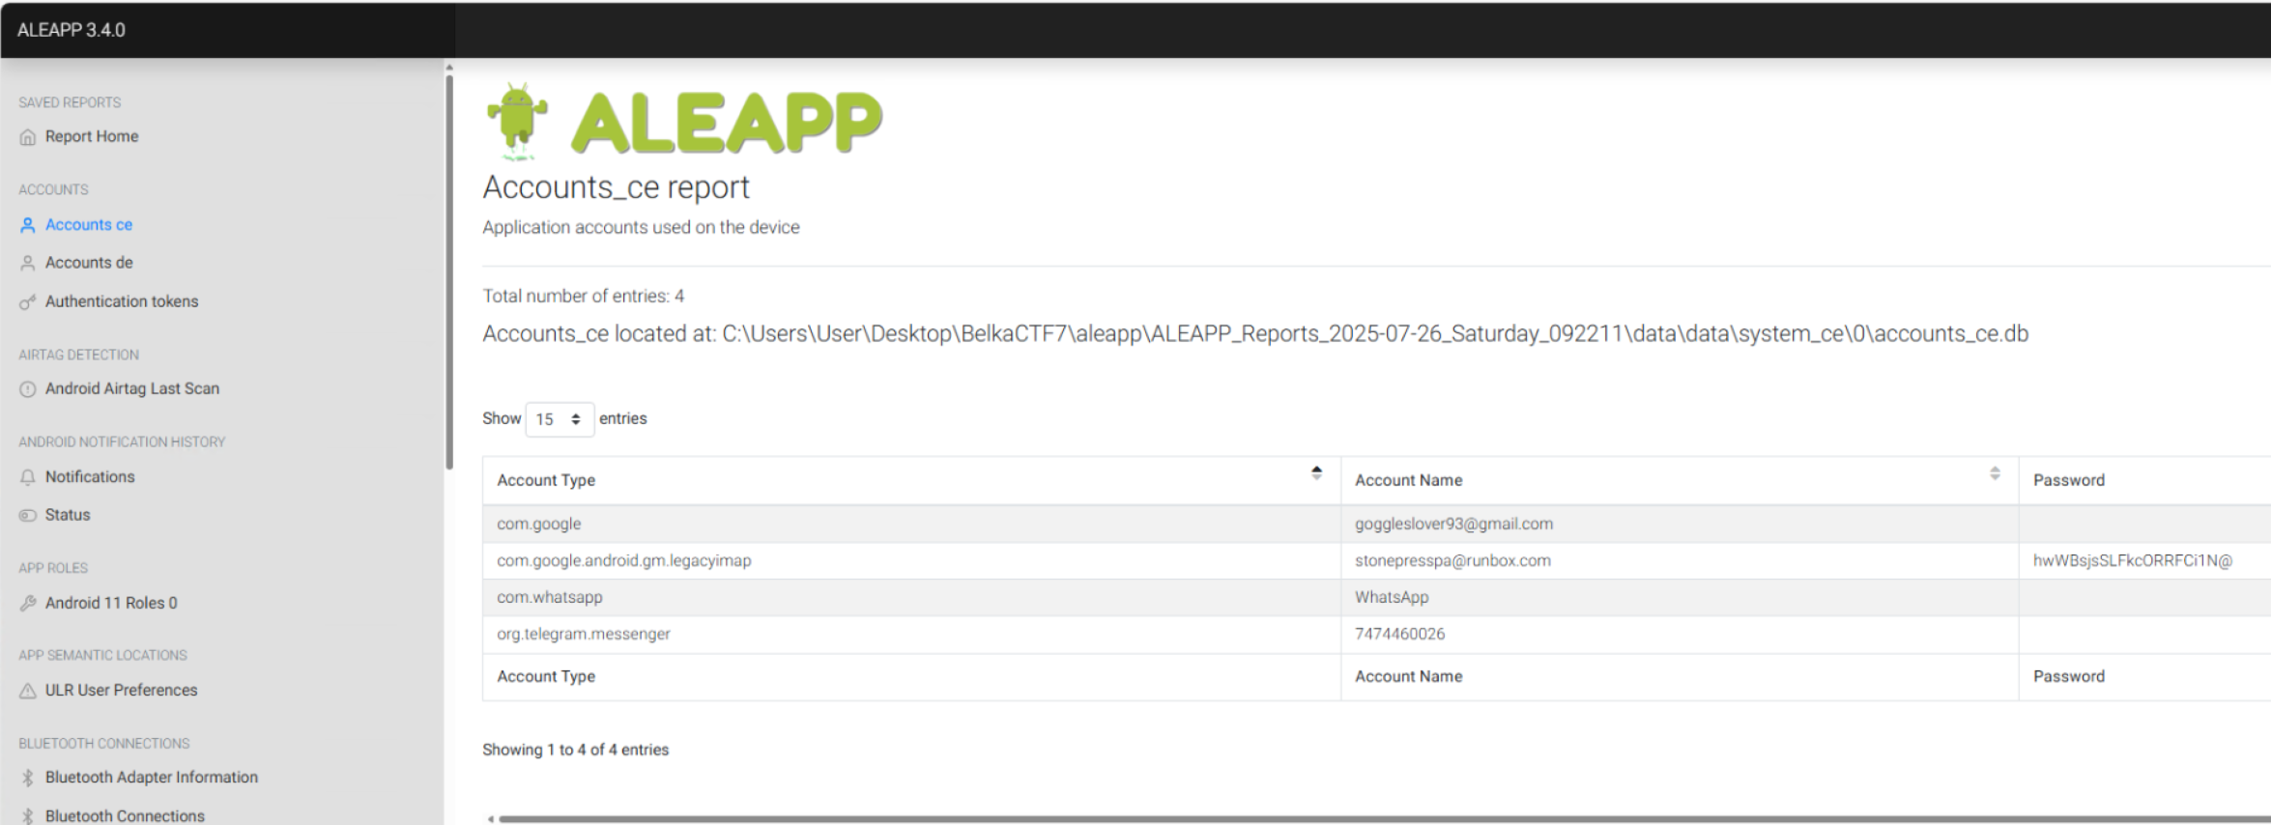The image size is (2271, 825).
Task: Sort by Account Name column header
Action: coord(1680,480)
